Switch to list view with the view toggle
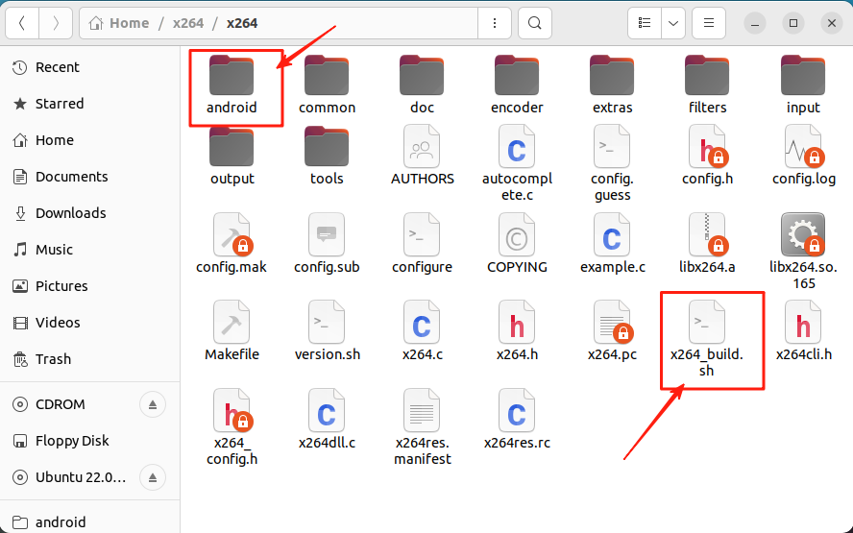 pos(645,23)
